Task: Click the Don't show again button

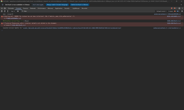Action: (x=38, y=5)
